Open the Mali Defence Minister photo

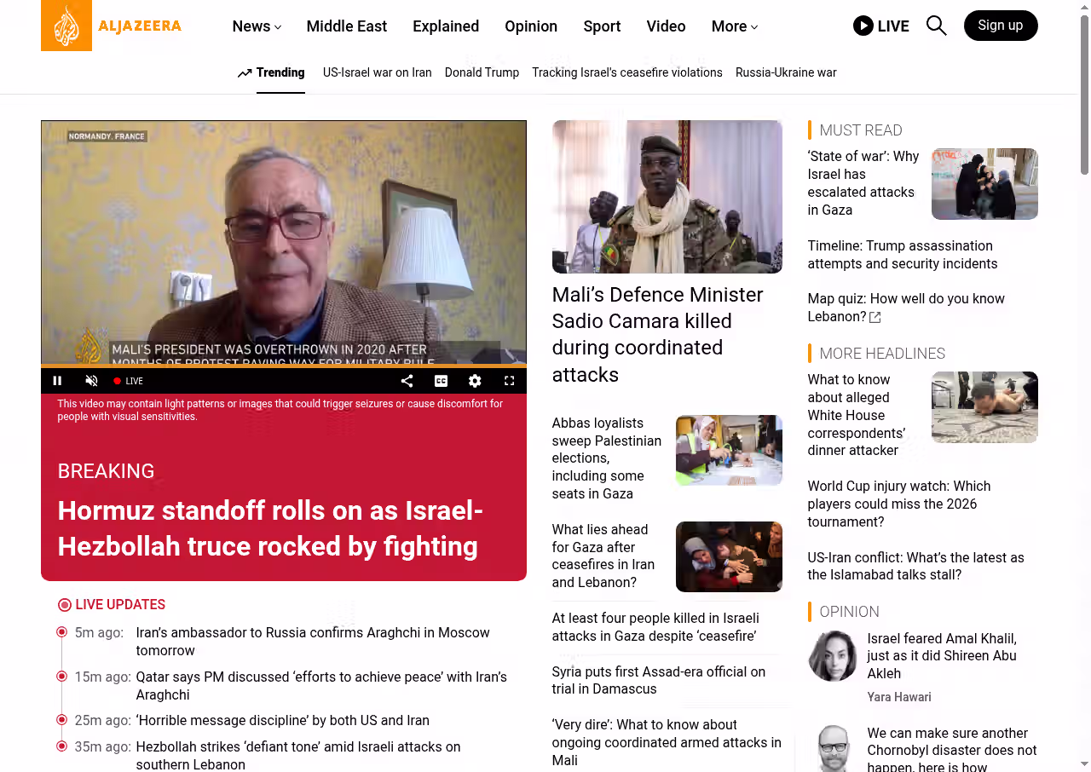click(667, 197)
